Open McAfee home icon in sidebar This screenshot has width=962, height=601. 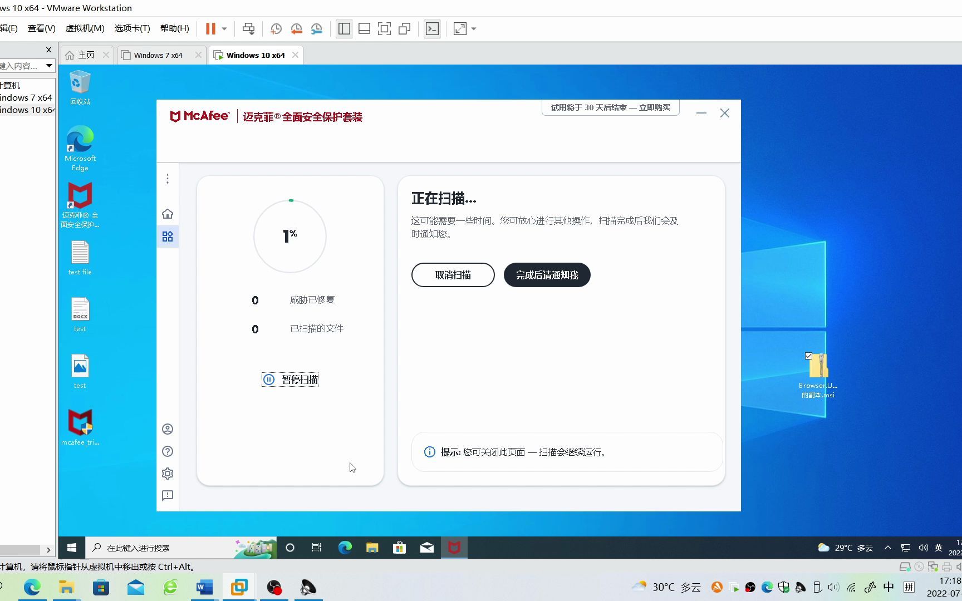point(168,214)
